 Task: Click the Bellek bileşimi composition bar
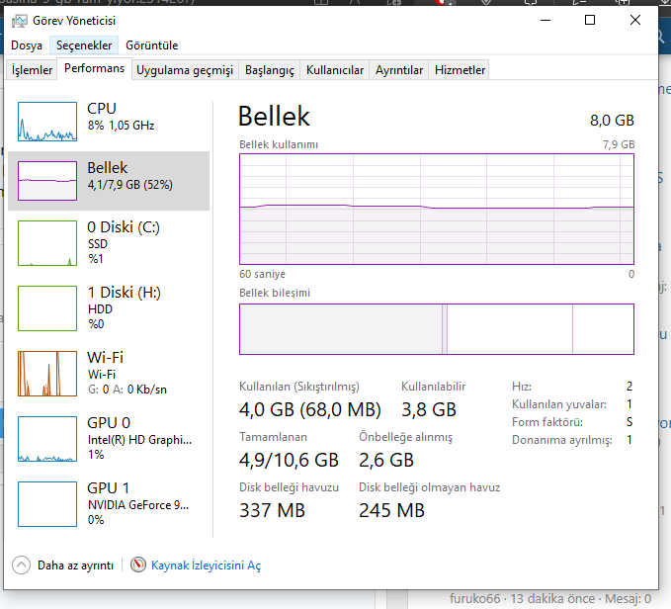coord(437,329)
